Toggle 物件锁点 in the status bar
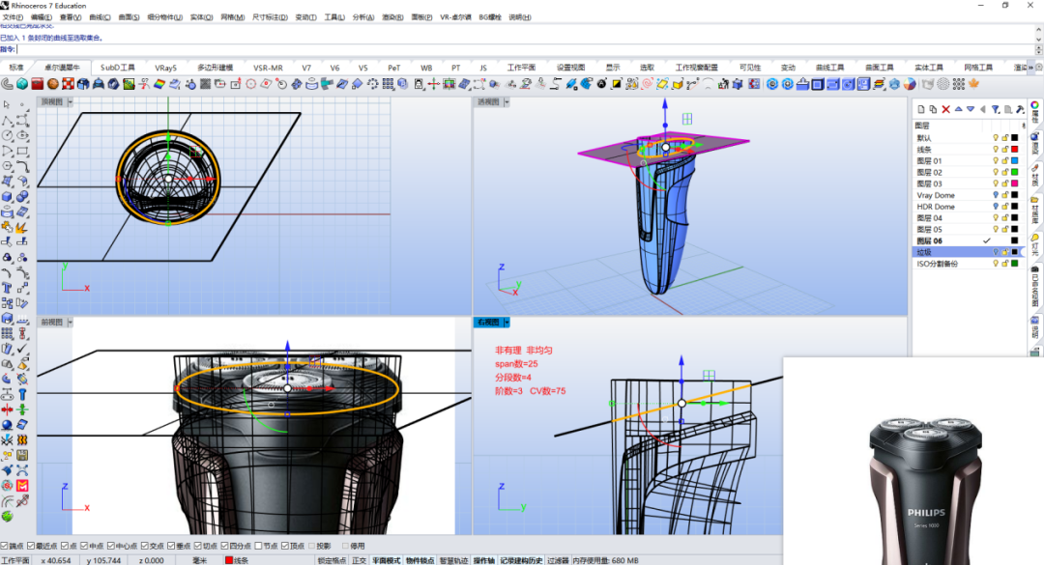This screenshot has height=565, width=1044. pos(420,560)
